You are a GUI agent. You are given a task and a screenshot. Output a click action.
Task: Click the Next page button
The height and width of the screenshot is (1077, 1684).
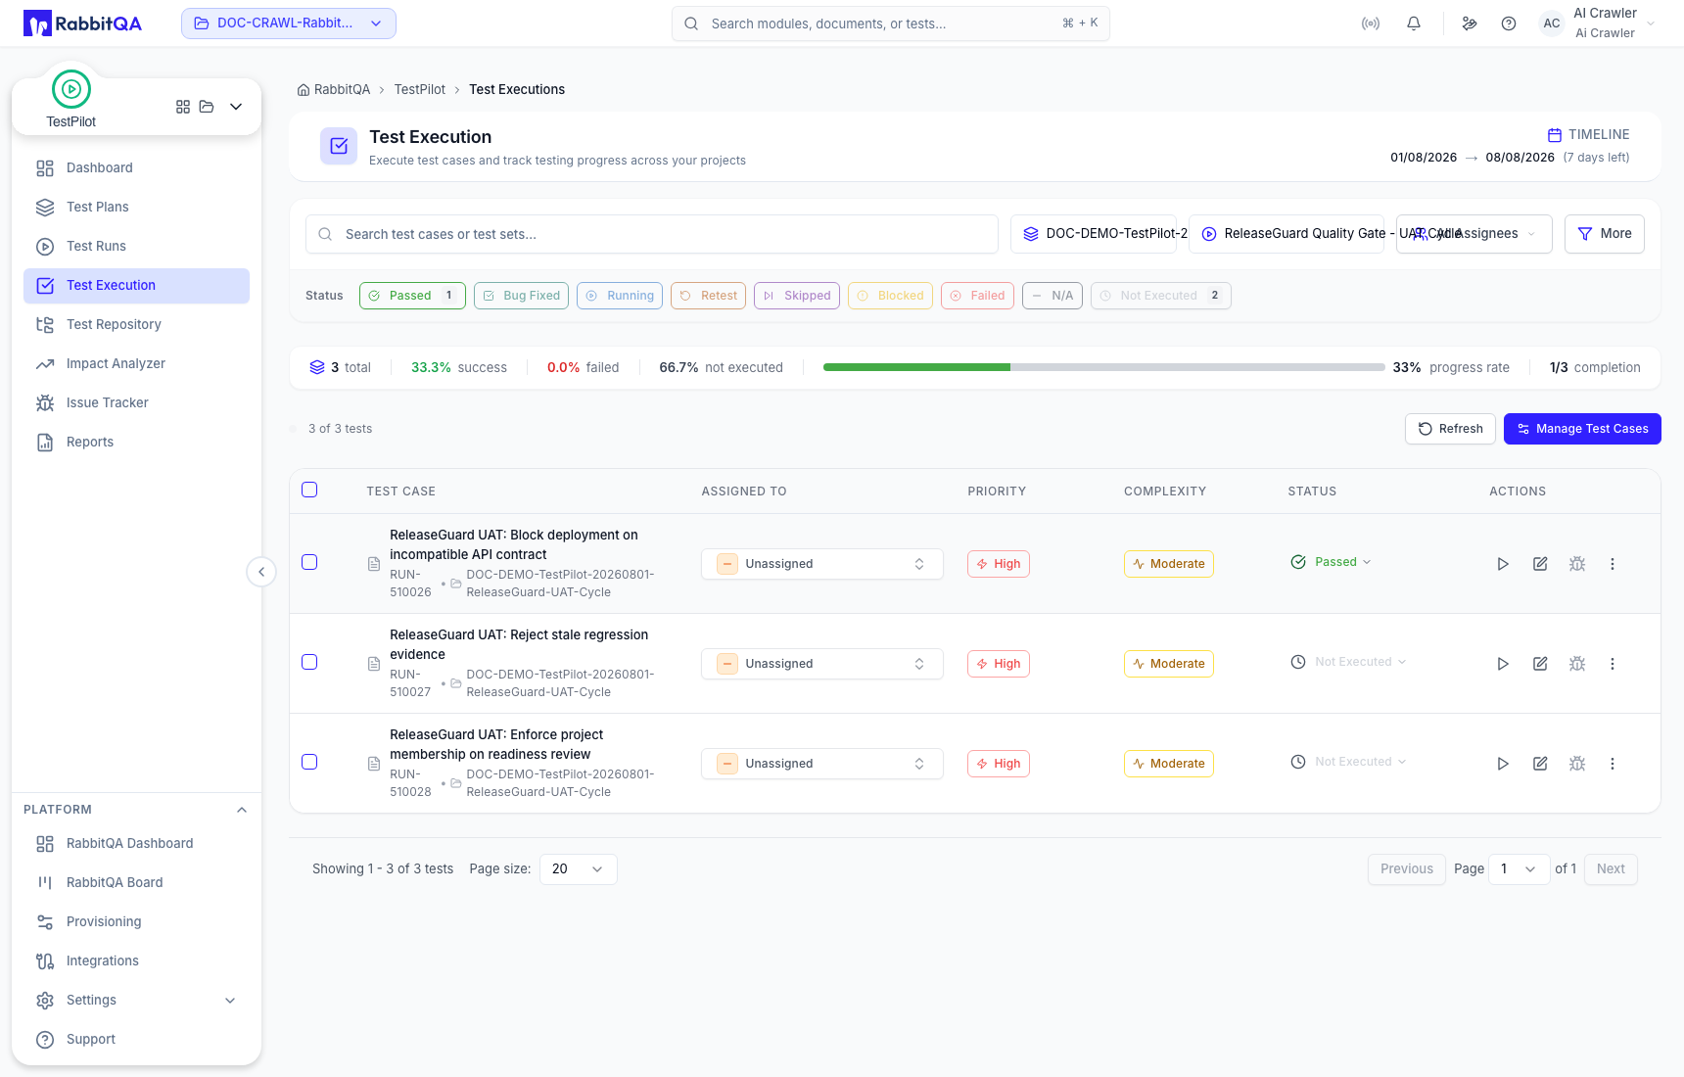coord(1611,869)
